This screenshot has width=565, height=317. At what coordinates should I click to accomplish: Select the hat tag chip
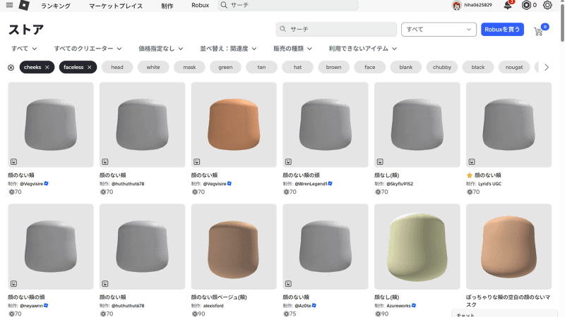coord(297,67)
